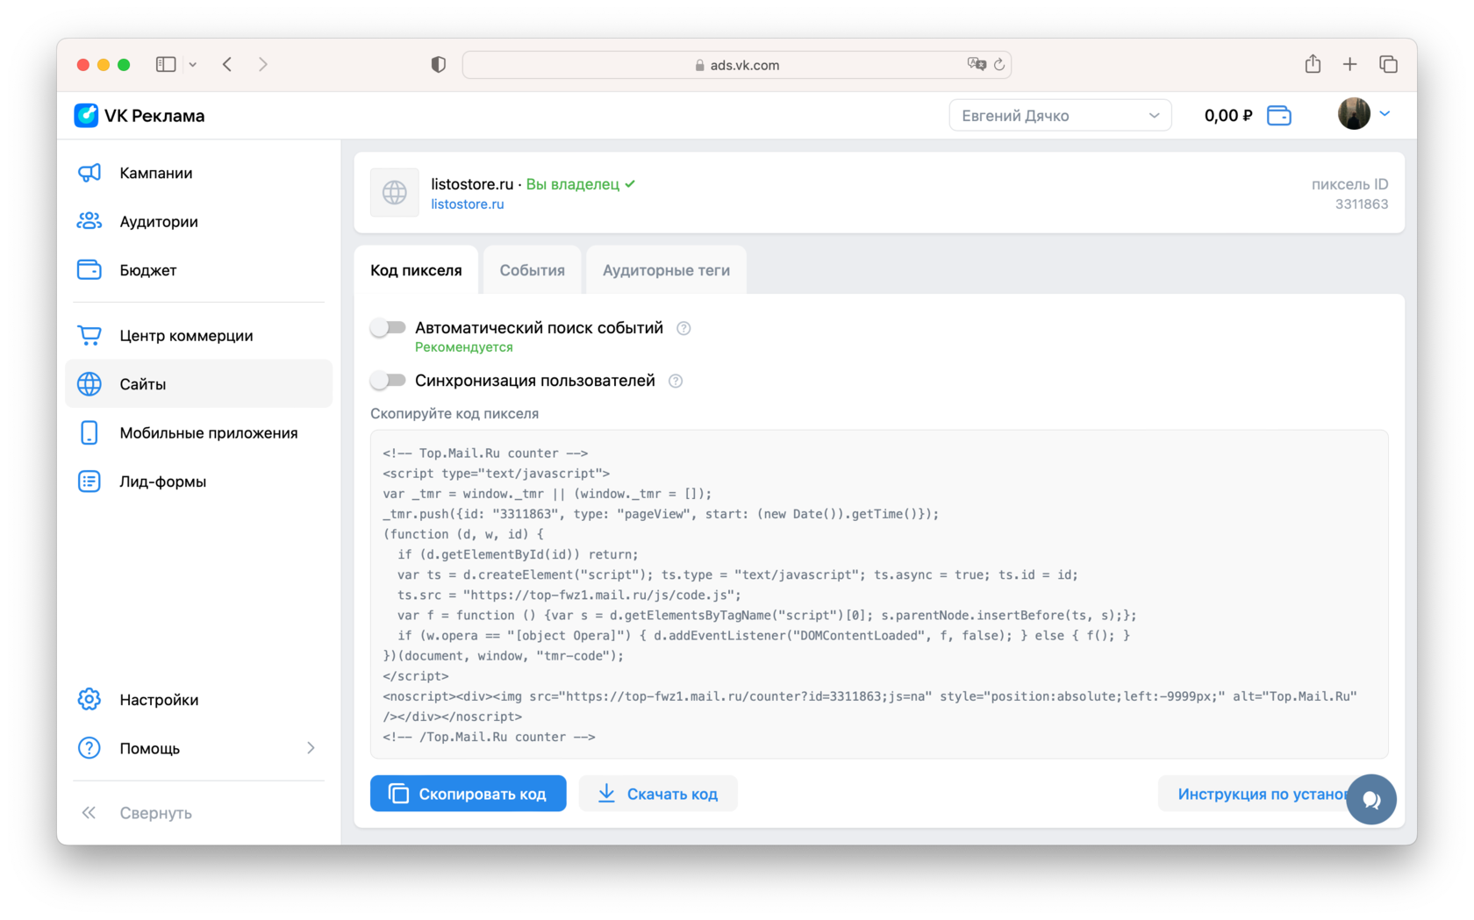Image resolution: width=1474 pixels, height=920 pixels.
Task: Open Safari sidebar options chevron
Action: (x=192, y=64)
